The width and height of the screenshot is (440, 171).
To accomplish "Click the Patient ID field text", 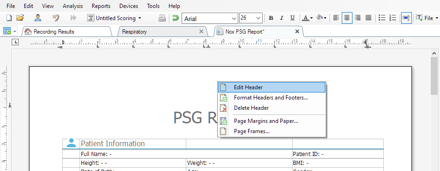I will point(308,154).
